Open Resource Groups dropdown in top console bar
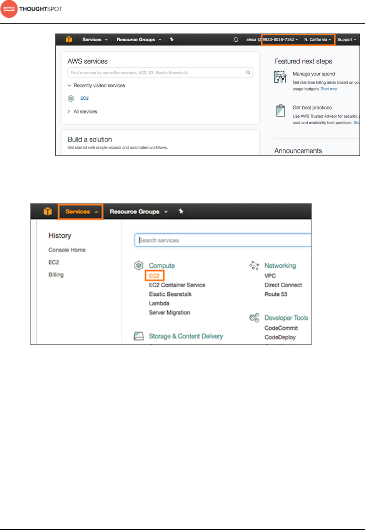This screenshot has height=530, width=365. coord(139,39)
